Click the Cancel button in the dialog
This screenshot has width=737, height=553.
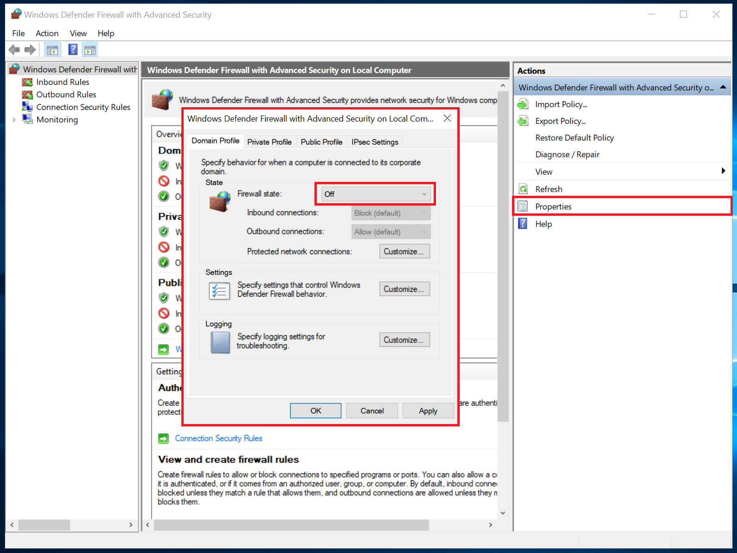(x=372, y=411)
